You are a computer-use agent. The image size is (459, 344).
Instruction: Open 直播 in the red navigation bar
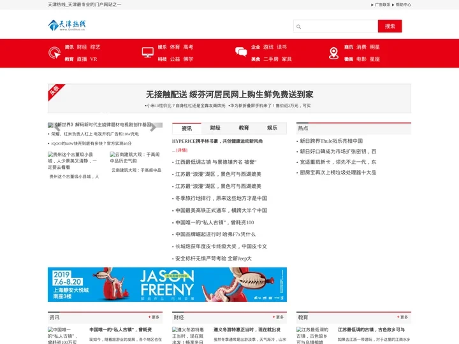point(82,59)
